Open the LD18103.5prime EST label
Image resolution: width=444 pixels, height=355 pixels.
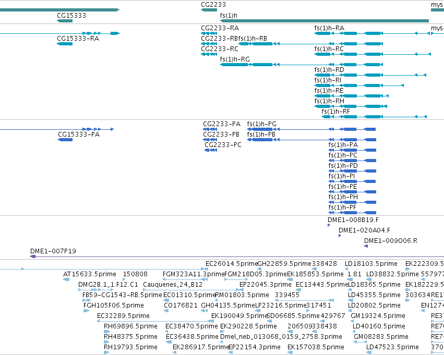coord(371,264)
